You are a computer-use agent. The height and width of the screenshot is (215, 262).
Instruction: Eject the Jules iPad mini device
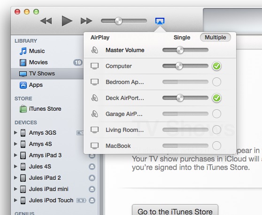(x=92, y=189)
